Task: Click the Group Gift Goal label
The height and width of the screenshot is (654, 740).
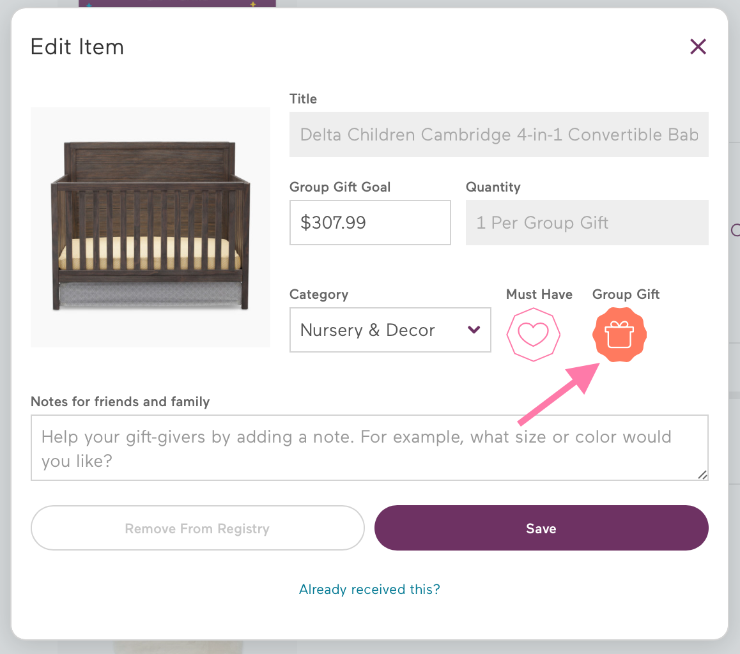Action: pyautogui.click(x=340, y=187)
